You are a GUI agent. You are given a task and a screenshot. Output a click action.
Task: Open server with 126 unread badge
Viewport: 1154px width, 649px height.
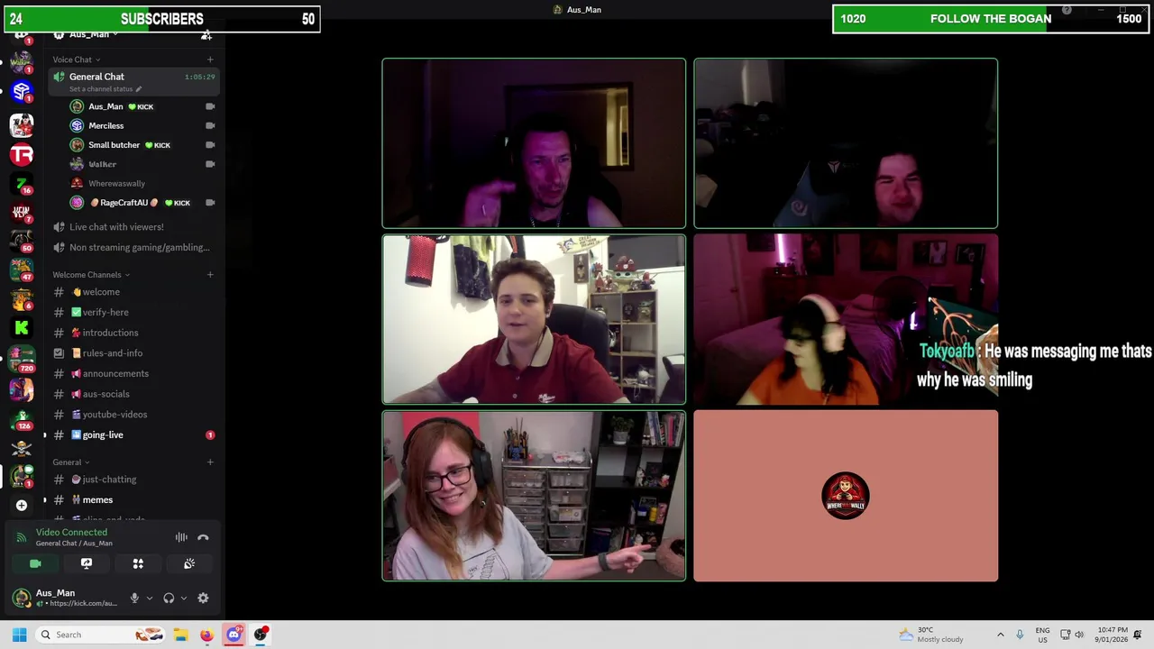pyautogui.click(x=22, y=418)
